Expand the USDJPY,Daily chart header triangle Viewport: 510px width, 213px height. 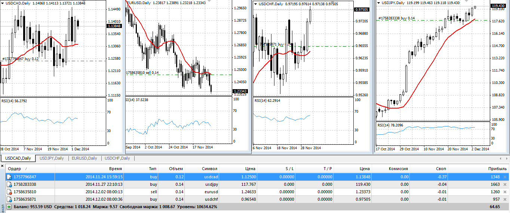[x=379, y=3]
